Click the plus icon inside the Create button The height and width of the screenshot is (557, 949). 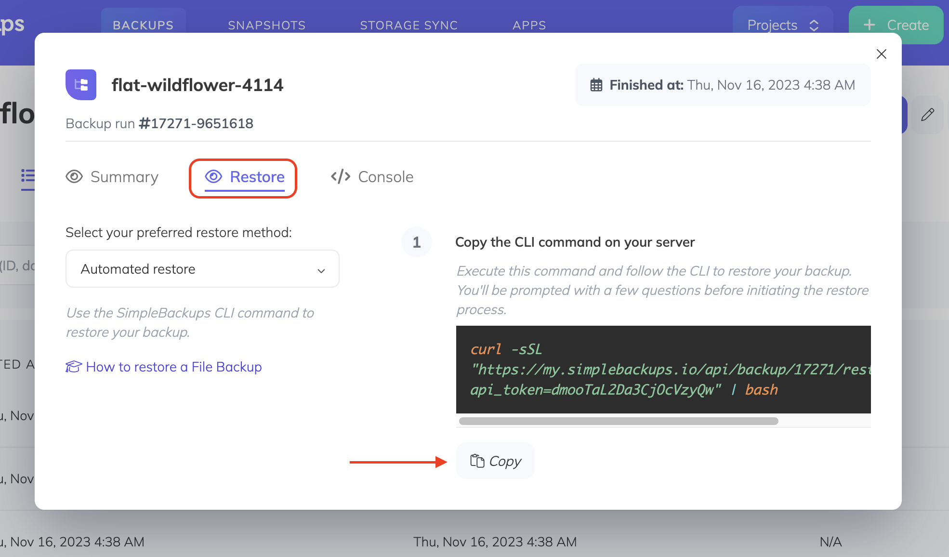[870, 25]
